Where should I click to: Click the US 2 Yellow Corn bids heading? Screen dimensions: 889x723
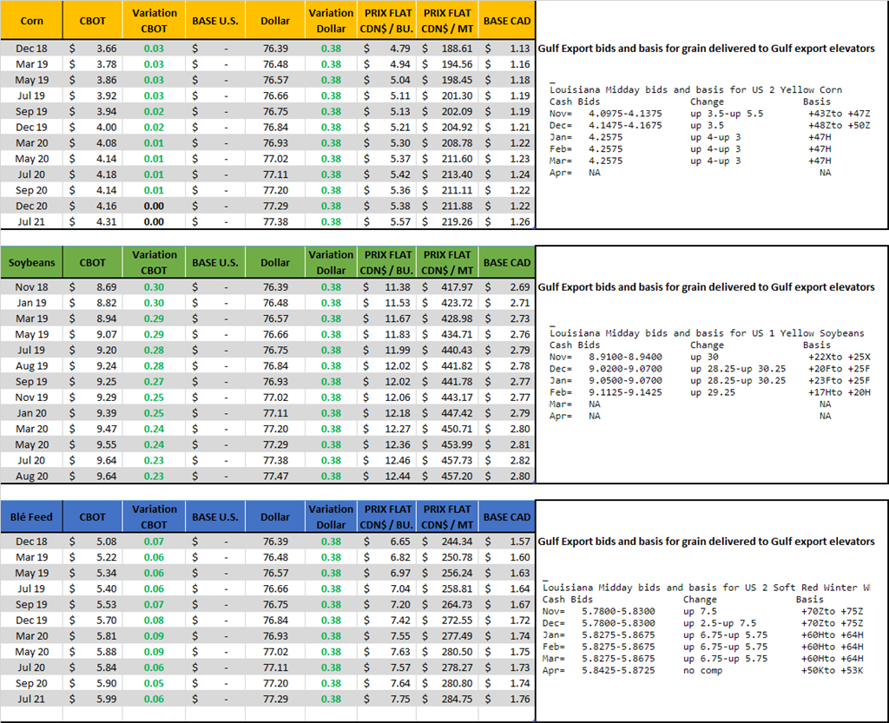coord(695,89)
